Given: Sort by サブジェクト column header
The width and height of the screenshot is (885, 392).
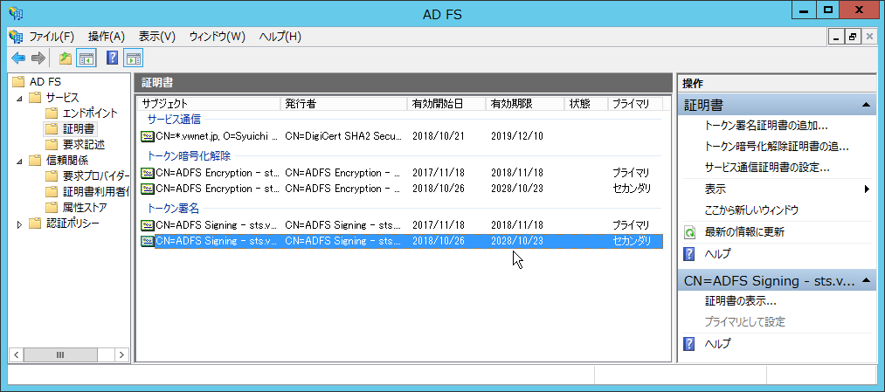Looking at the screenshot, I should pos(209,104).
